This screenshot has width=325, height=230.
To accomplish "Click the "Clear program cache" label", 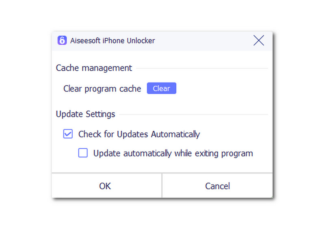I will [x=102, y=89].
